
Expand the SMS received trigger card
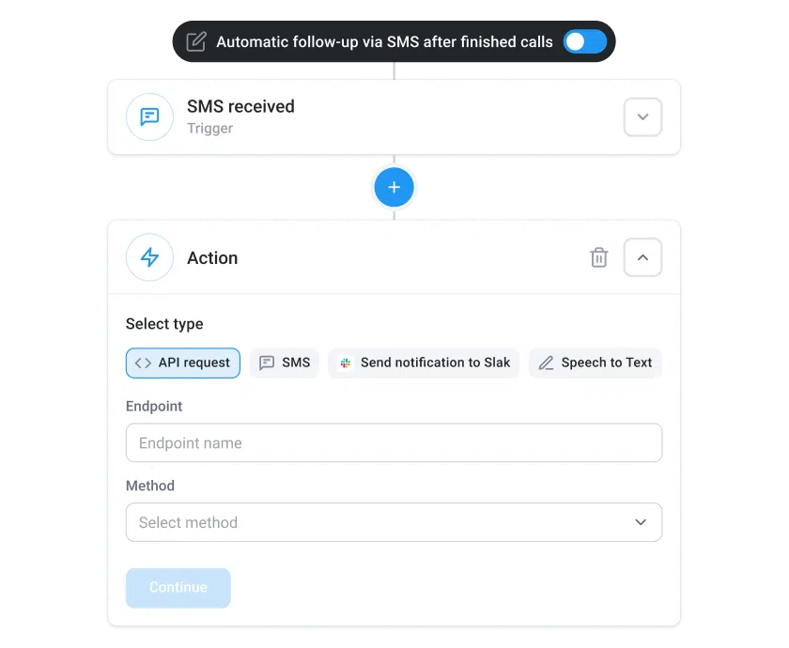642,117
